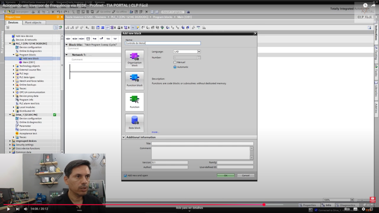Screen dimensions: 379x213
Task: Select the Organization block type
Action: pos(134,59)
